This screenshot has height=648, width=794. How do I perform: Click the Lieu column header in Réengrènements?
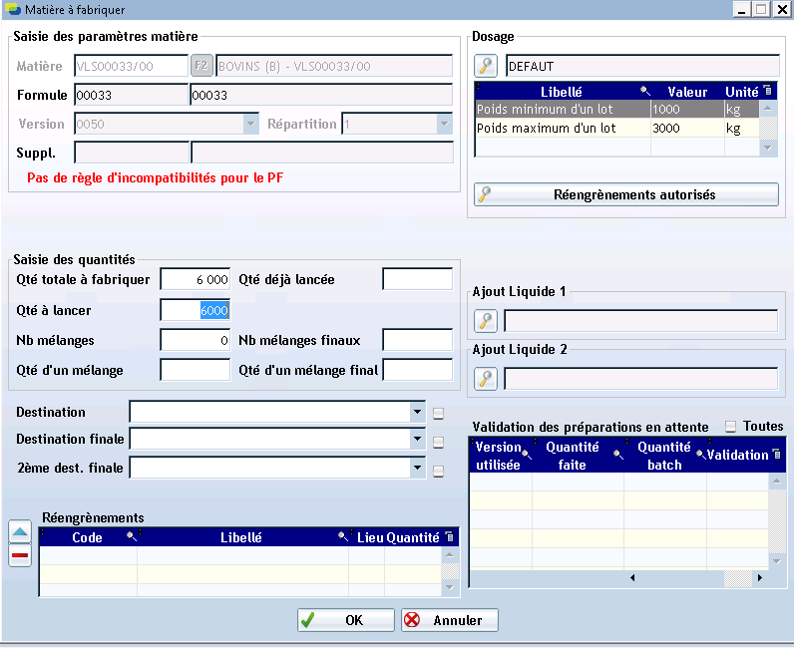point(370,537)
